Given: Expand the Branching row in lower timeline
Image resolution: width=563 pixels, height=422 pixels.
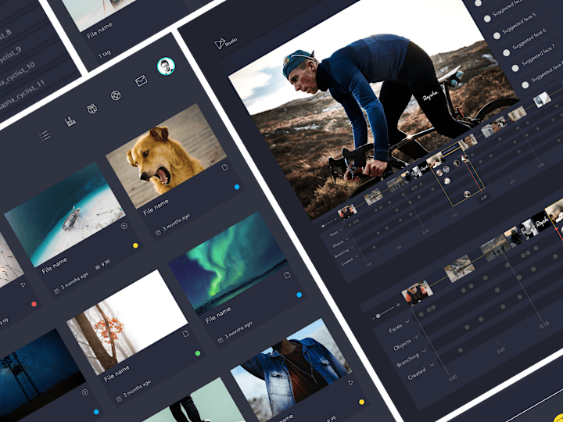Looking at the screenshot, I should 424,351.
